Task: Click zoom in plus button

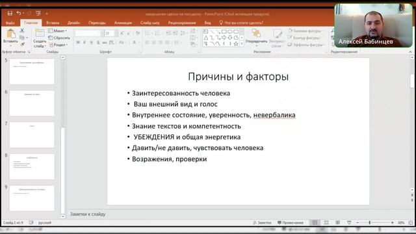Action: (393, 222)
